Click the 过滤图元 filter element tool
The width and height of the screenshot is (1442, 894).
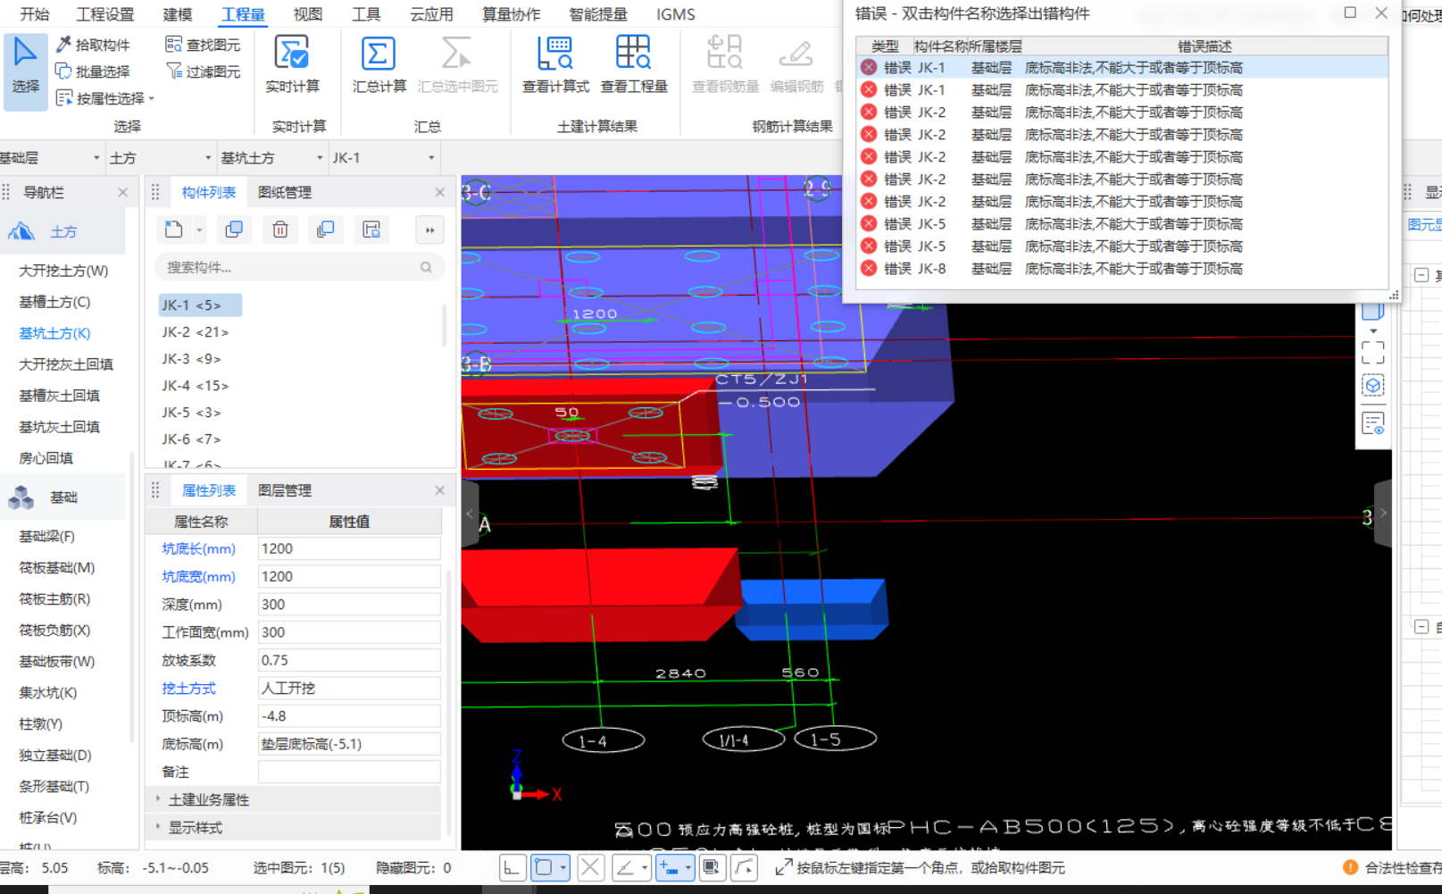[x=203, y=71]
